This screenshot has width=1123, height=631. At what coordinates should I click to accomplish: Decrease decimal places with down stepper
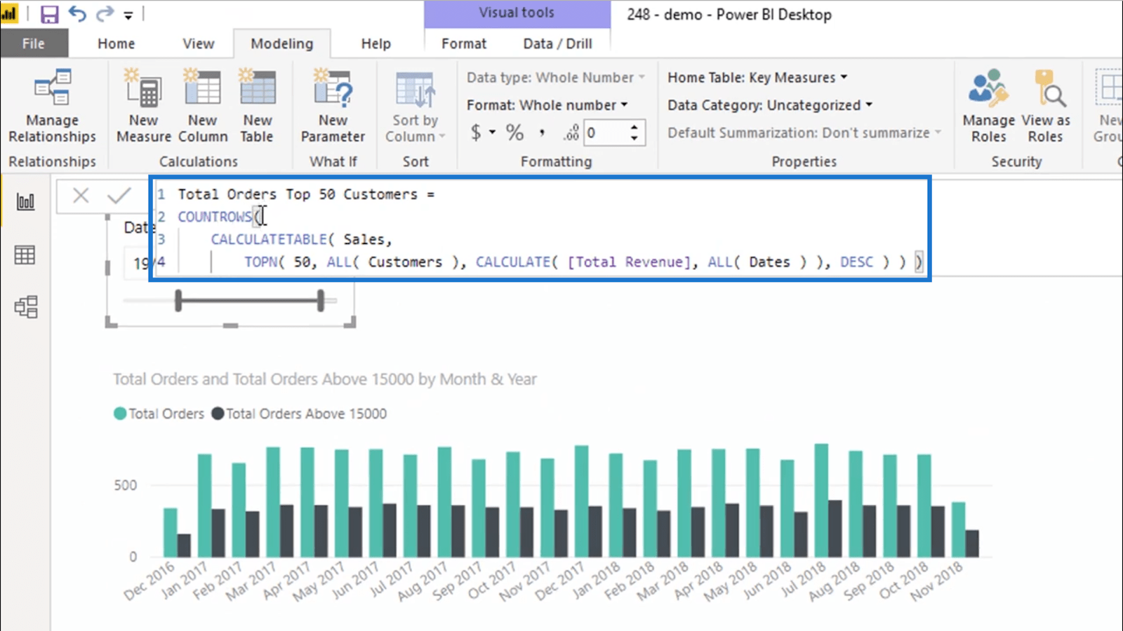click(x=634, y=138)
